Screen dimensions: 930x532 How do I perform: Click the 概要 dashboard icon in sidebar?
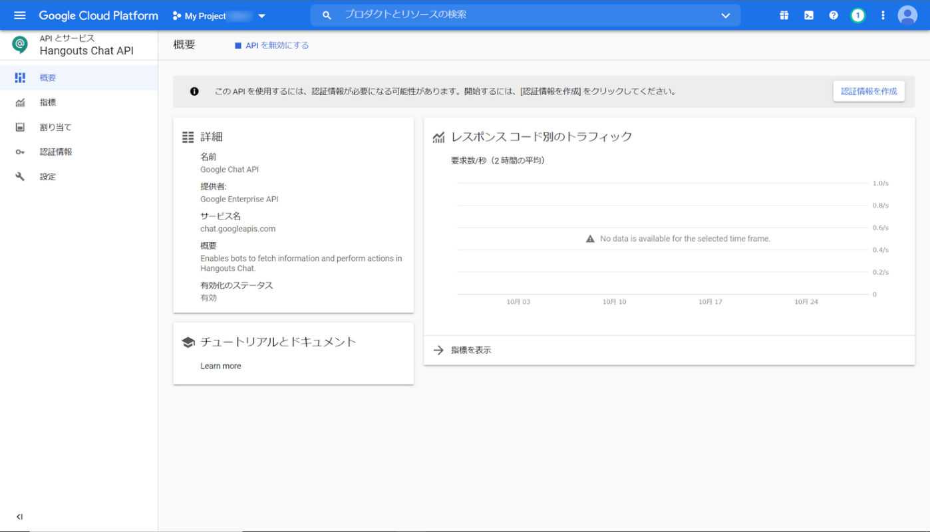pos(20,78)
